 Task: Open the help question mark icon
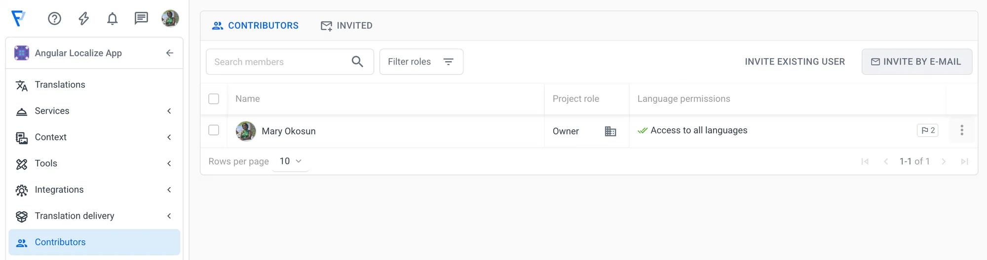click(54, 19)
